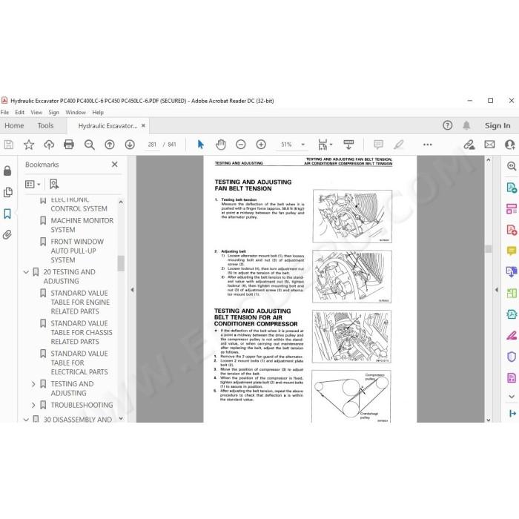
Task: Open page thumbnails panel
Action: point(8,192)
